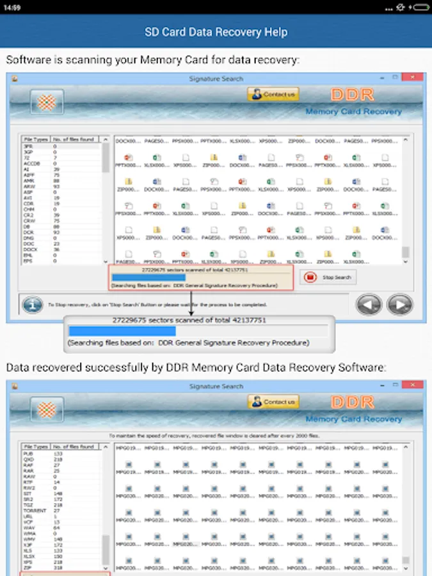432x576 pixels.
Task: Click file grid scroll-down arrow in upper window
Action: tap(406, 262)
